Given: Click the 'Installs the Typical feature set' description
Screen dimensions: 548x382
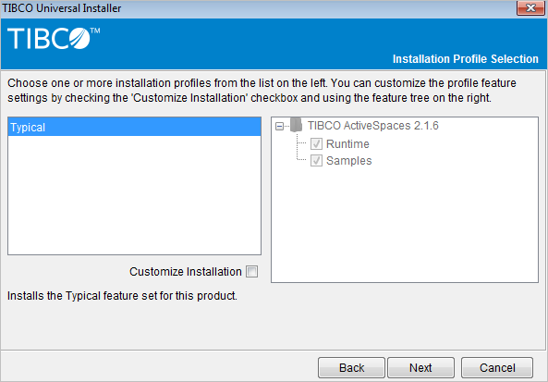Looking at the screenshot, I should (x=122, y=296).
